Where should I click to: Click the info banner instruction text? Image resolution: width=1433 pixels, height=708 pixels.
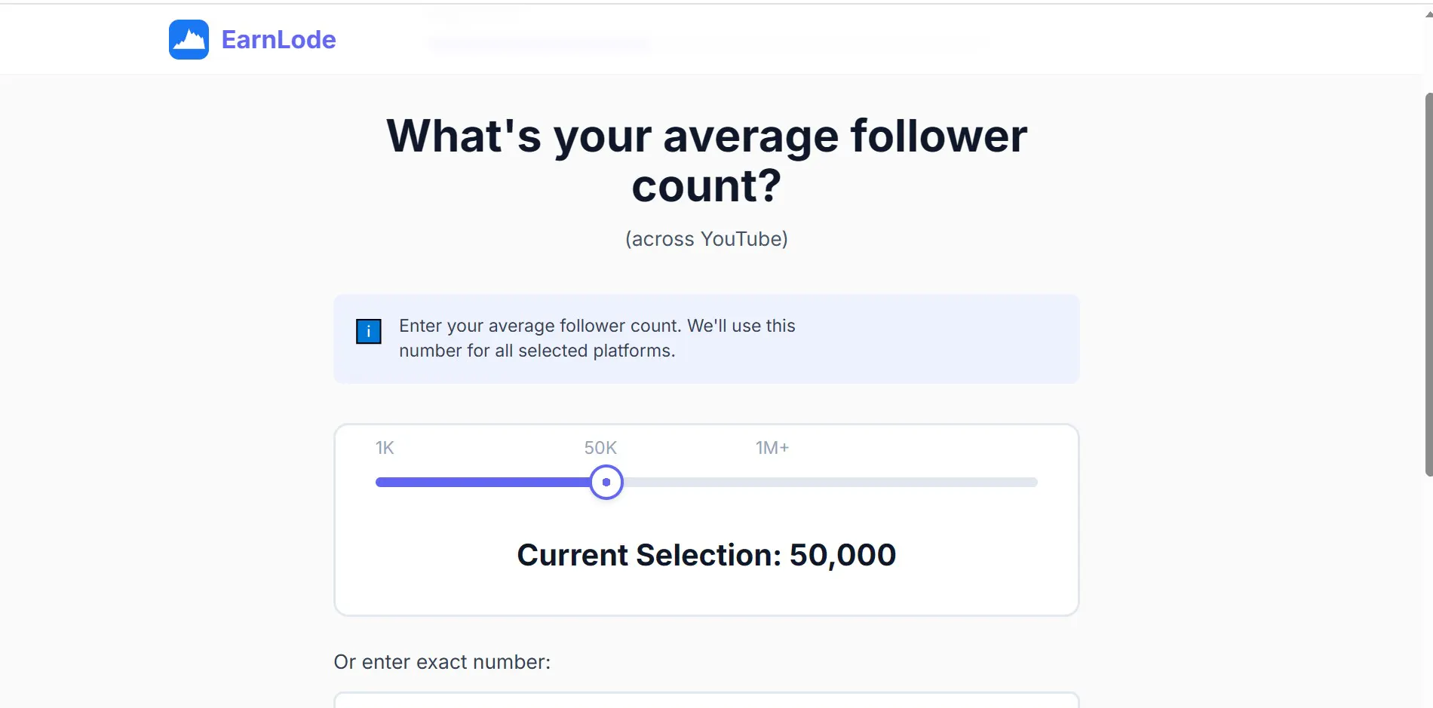point(597,338)
